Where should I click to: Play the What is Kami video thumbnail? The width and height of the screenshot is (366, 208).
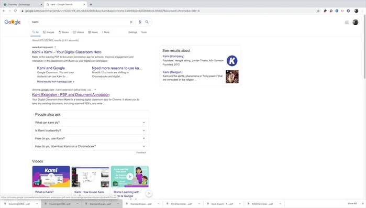point(51,177)
